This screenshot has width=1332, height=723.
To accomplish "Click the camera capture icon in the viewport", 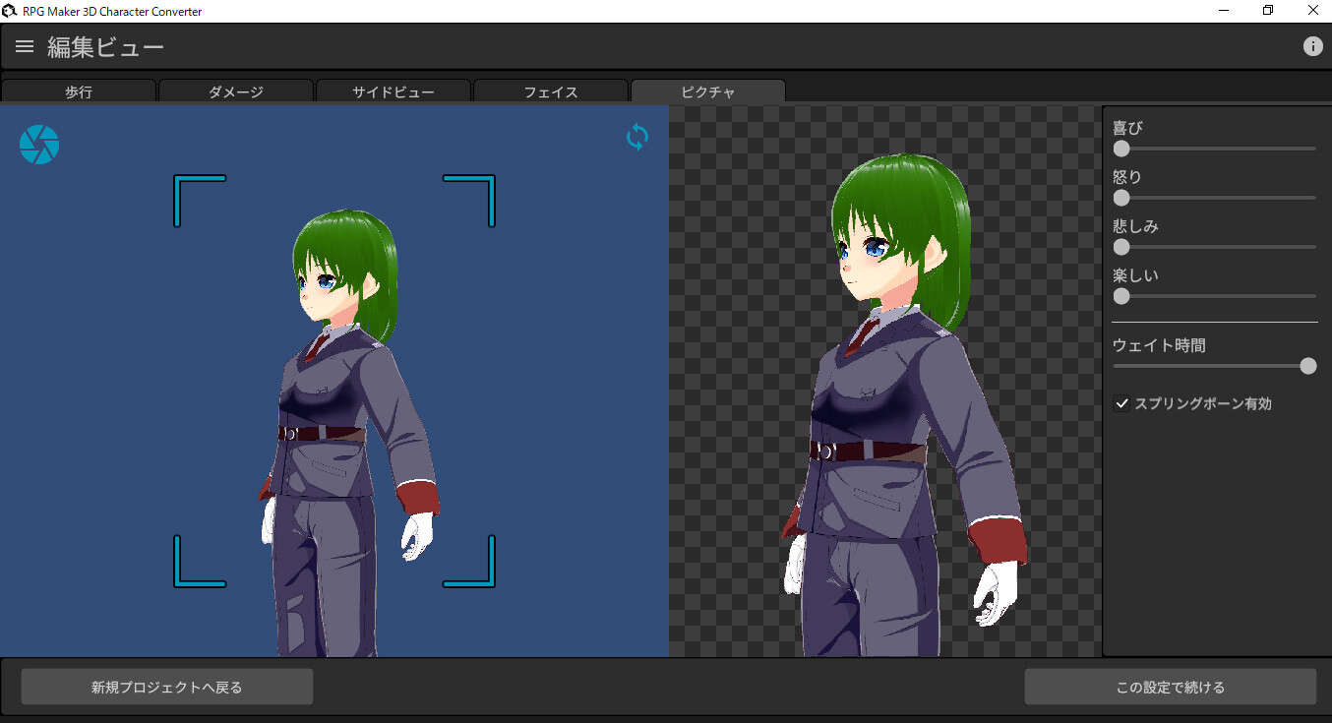I will pos(39,144).
